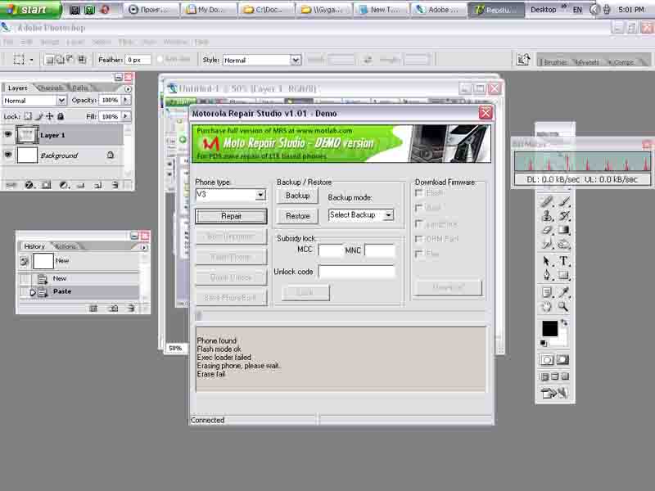655x491 pixels.
Task: Open the File Browser from options bar
Action: click(x=523, y=60)
